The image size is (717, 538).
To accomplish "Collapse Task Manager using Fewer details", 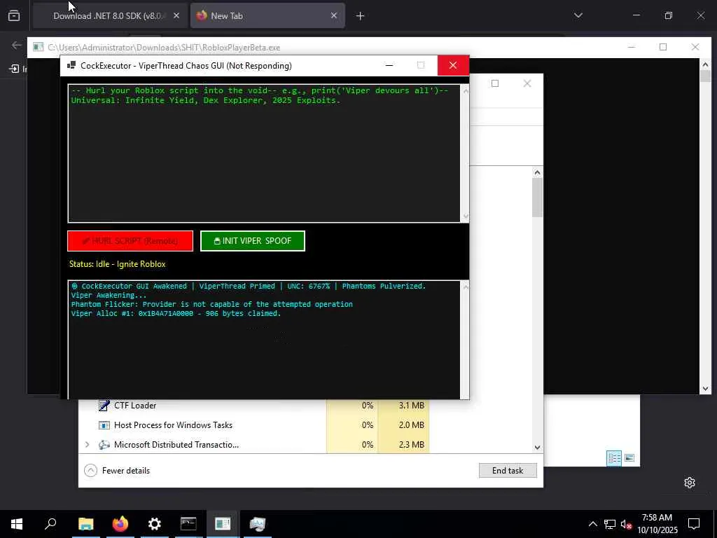I will 118,470.
